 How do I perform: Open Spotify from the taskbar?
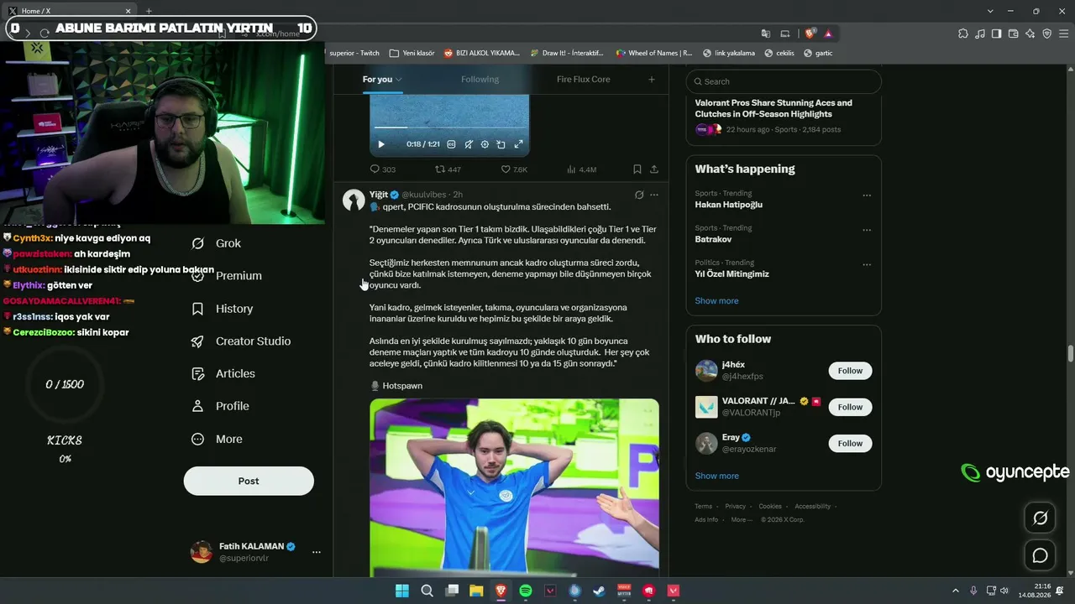526,591
